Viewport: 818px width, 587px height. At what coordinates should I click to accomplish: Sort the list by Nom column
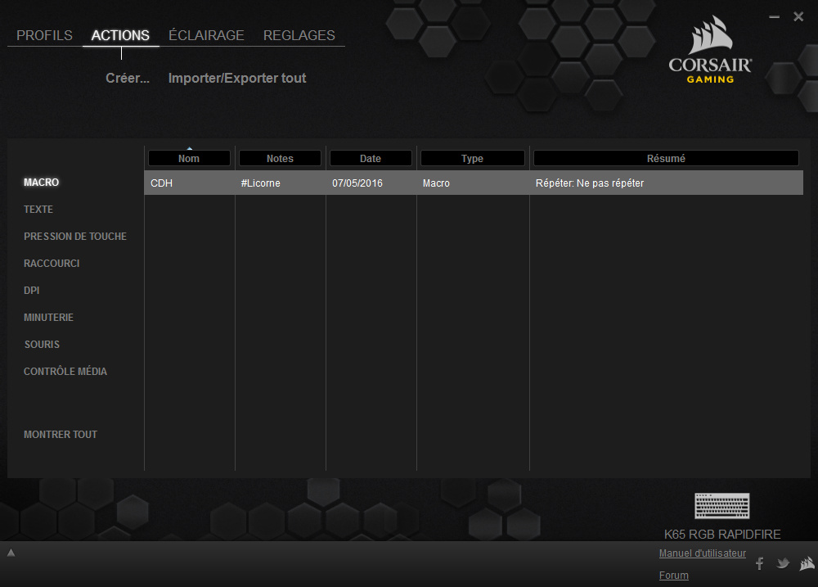[189, 159]
